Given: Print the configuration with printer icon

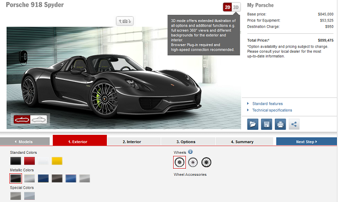Looking at the screenshot, I should pyautogui.click(x=280, y=124).
